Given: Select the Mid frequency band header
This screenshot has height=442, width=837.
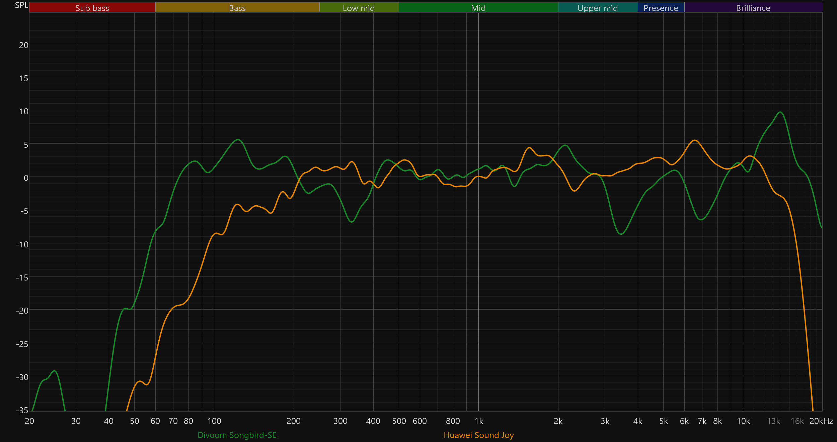Looking at the screenshot, I should click(478, 8).
